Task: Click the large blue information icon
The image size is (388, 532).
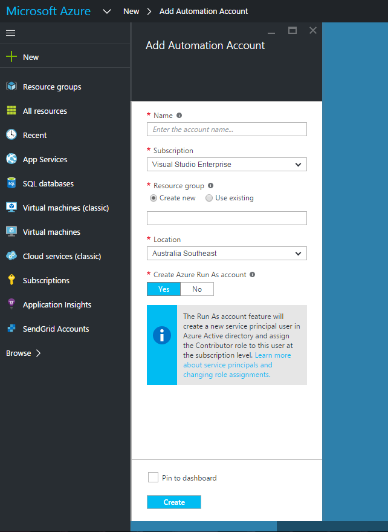Action: pos(162,335)
